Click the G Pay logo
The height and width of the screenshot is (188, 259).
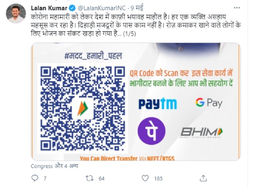209,103
